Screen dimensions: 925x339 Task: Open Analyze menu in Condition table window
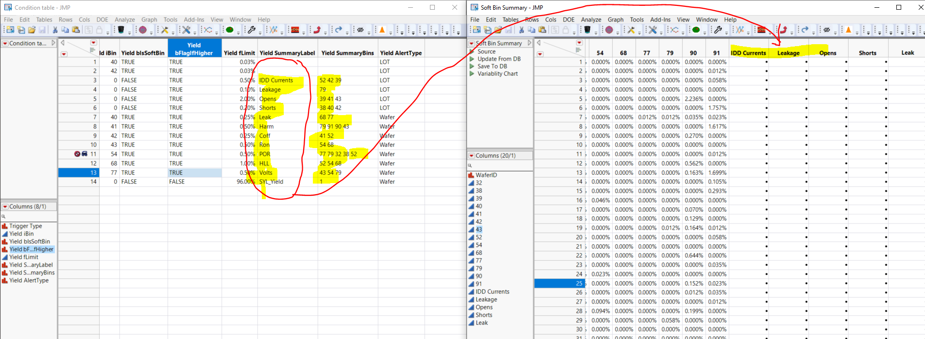click(x=124, y=20)
